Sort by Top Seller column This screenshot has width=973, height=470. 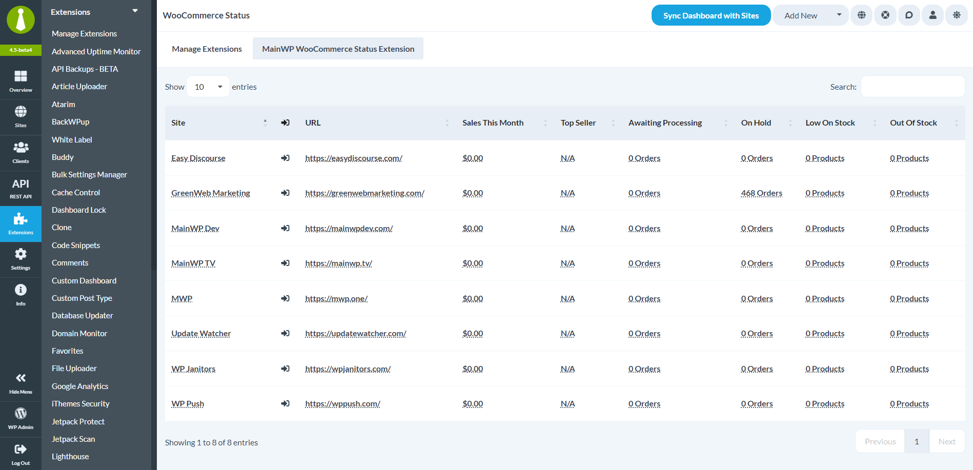click(x=588, y=122)
